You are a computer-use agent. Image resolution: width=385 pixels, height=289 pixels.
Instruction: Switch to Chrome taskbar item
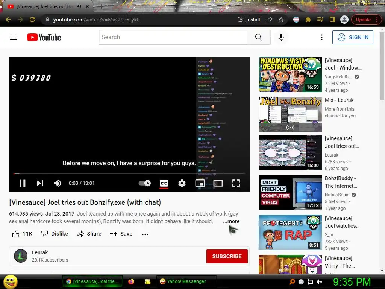coord(92,281)
